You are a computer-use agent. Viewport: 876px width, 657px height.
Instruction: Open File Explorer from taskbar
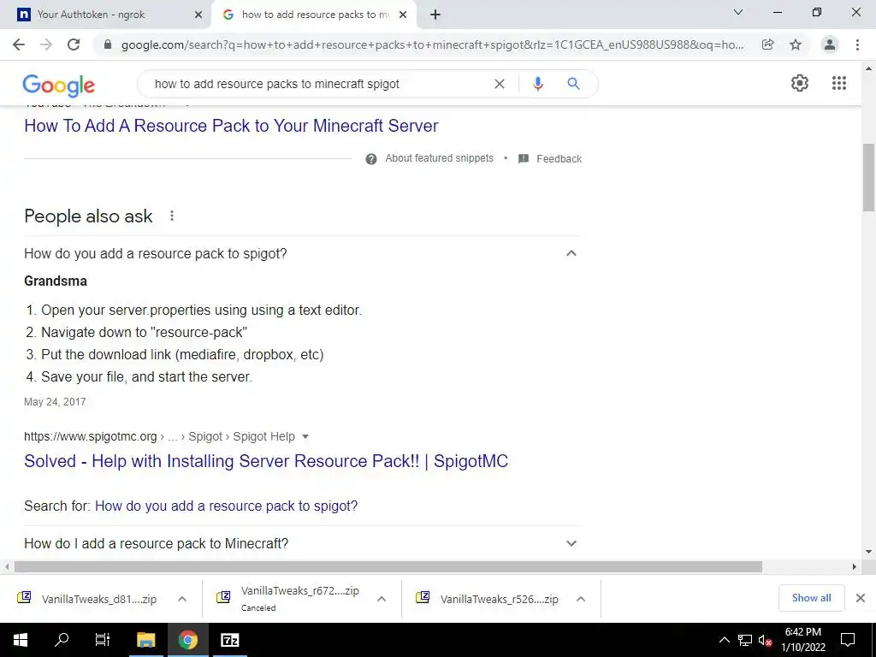[x=145, y=640]
